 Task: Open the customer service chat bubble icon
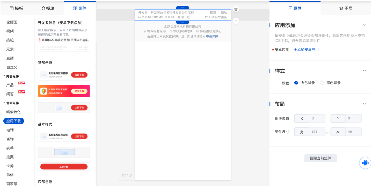365,163
